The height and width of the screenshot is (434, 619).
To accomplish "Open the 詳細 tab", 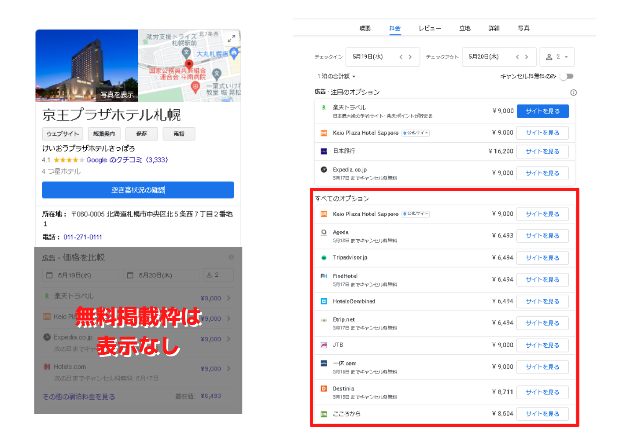I will pyautogui.click(x=494, y=28).
